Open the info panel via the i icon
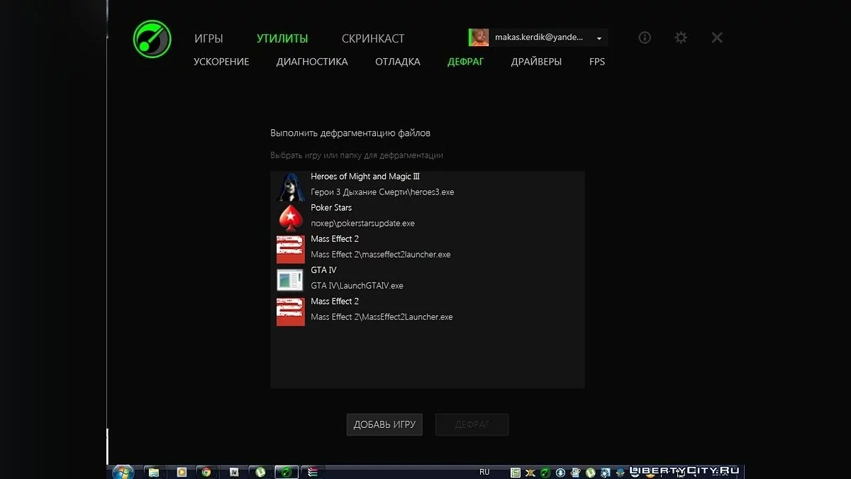 pos(644,38)
